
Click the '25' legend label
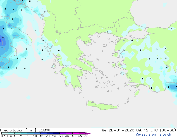pos(54,136)
